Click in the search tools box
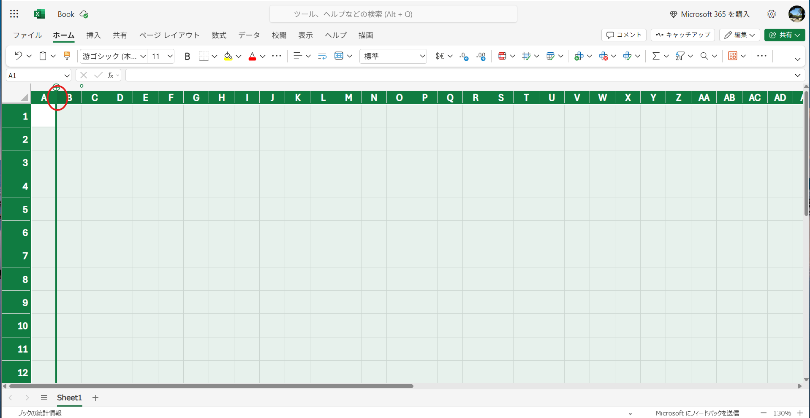Viewport: 810px width, 418px height. click(393, 14)
